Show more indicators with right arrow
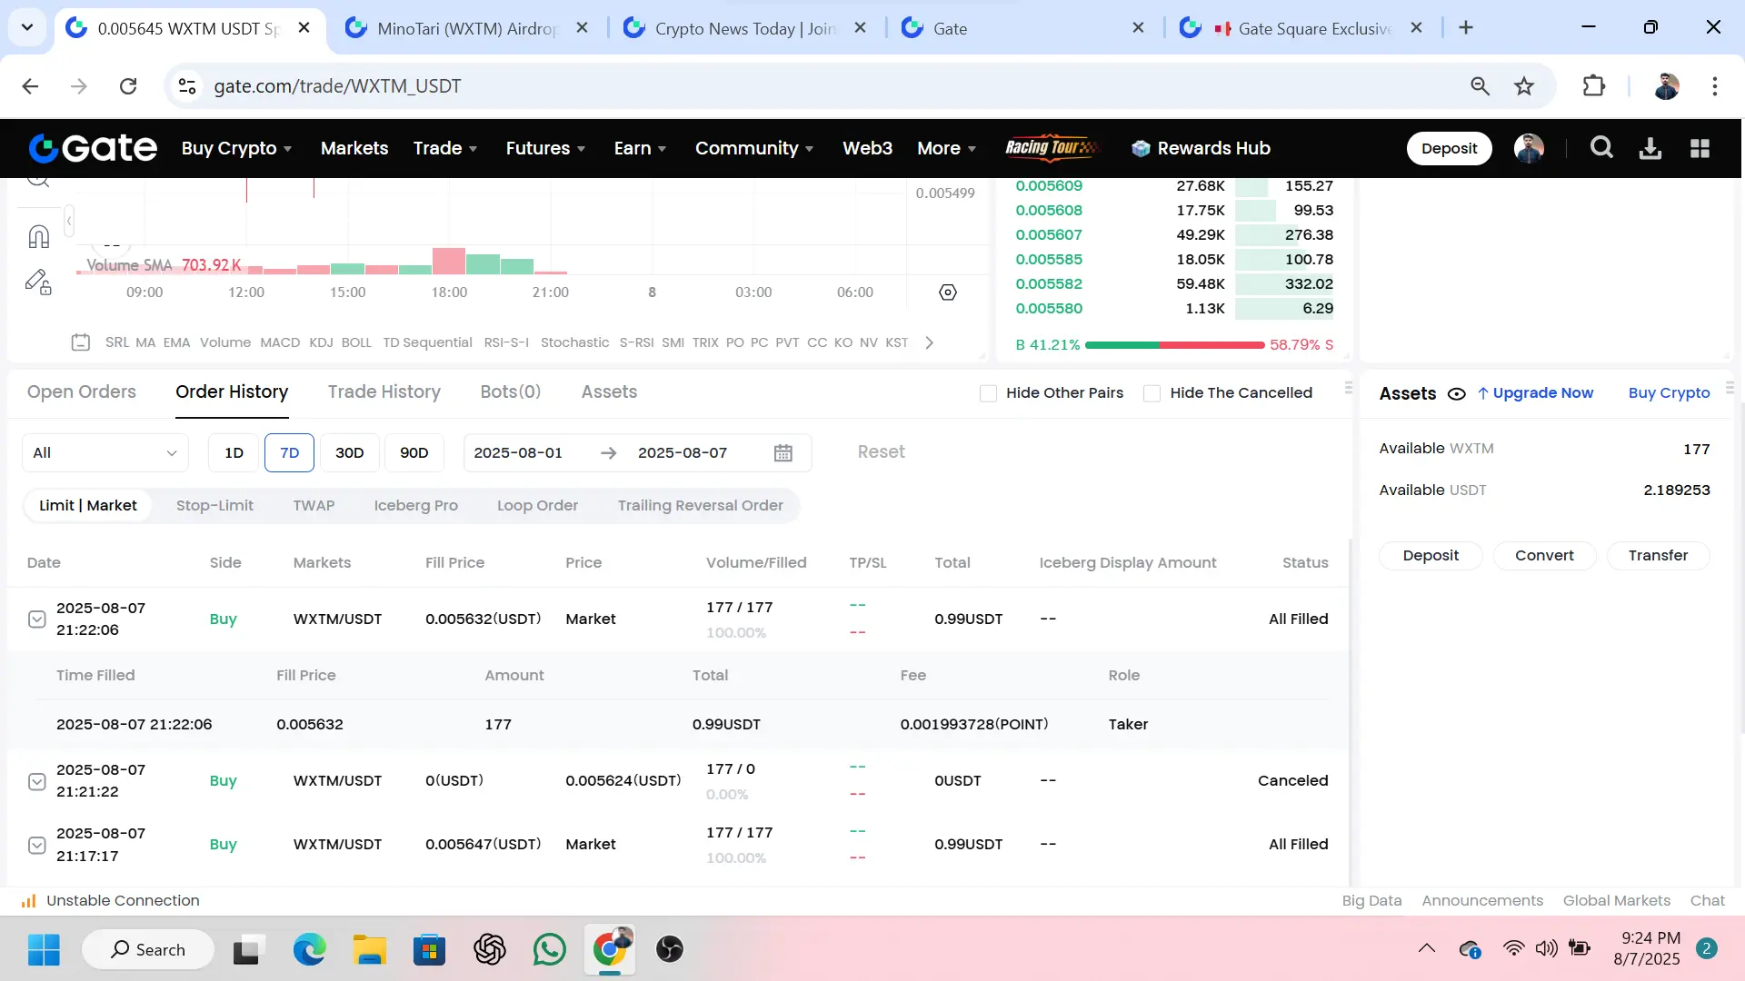Image resolution: width=1745 pixels, height=981 pixels. 929,342
